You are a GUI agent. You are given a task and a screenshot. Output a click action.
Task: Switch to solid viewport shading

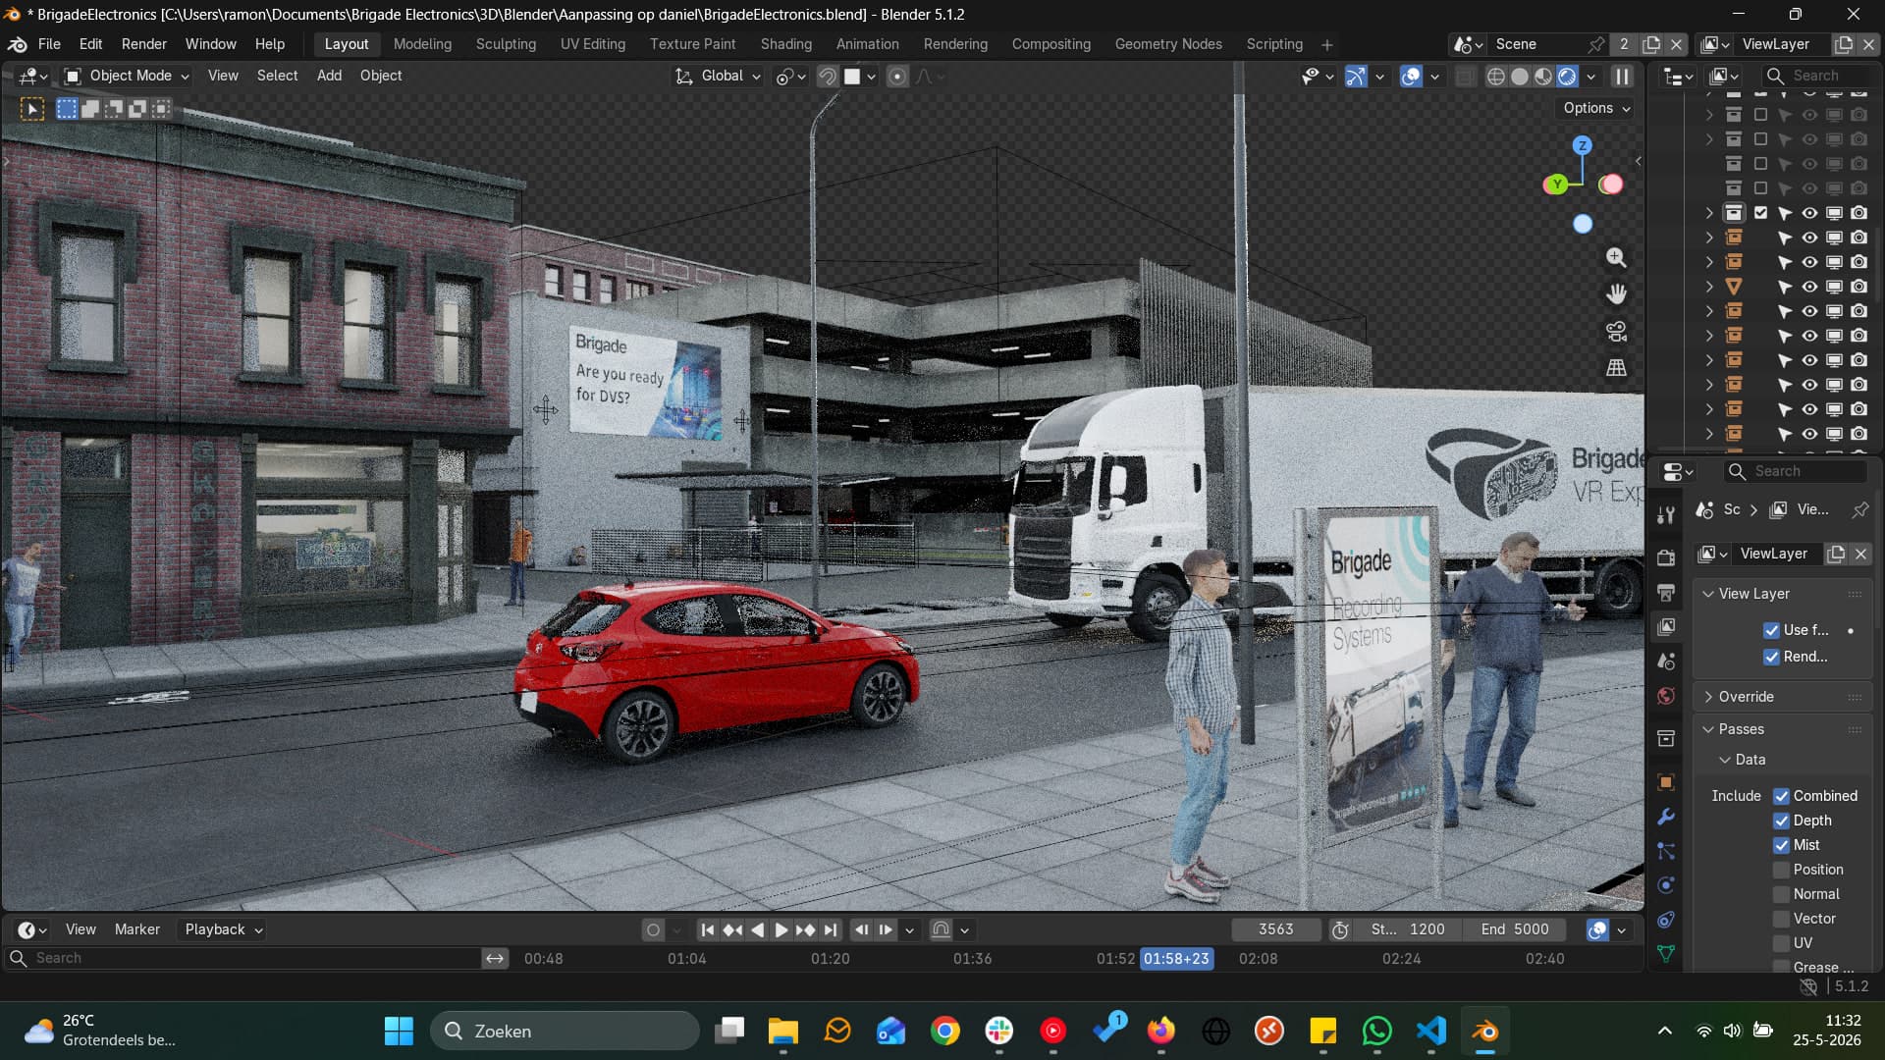click(1520, 76)
